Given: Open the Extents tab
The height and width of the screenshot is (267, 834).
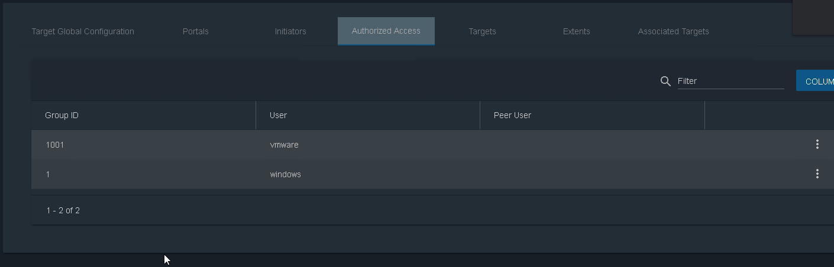Looking at the screenshot, I should (x=577, y=31).
